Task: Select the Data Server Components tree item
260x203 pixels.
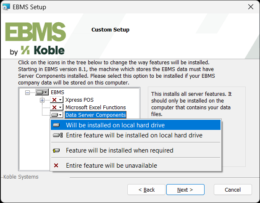Action: (95, 115)
